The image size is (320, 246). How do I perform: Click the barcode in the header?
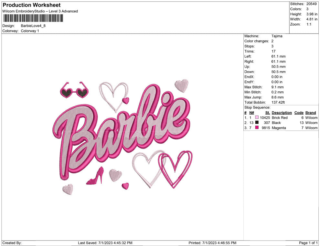33,18
